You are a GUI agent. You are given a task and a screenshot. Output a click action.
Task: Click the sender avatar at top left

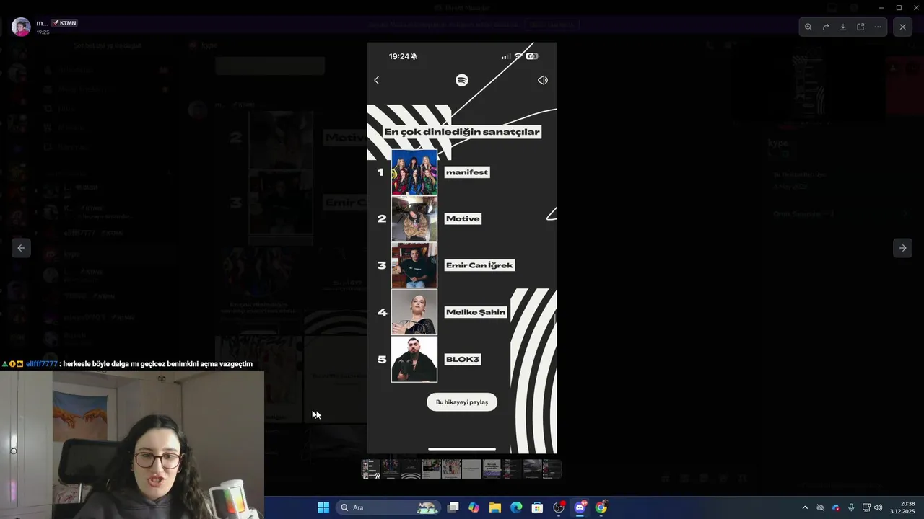coord(21,27)
